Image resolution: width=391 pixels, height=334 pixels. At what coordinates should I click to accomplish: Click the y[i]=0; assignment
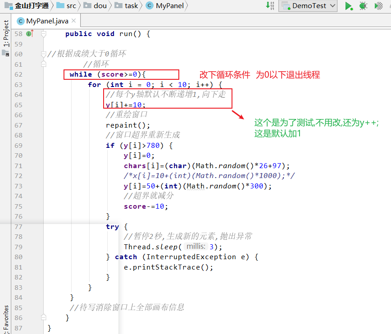tap(139, 156)
